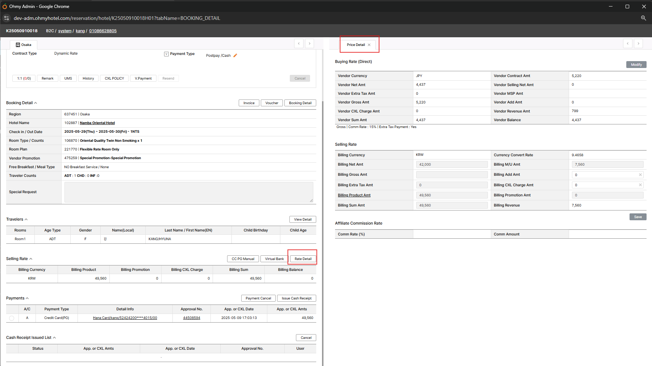652x366 pixels.
Task: Select the credit card payment radio button
Action: (x=12, y=318)
